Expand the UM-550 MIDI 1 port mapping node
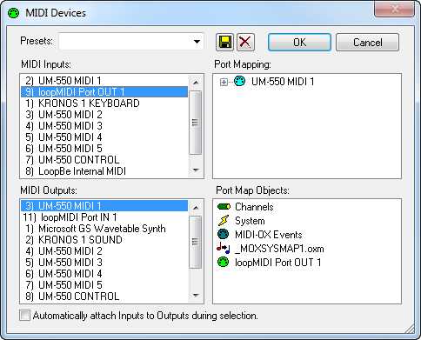Viewport: 421px width, 340px height. click(224, 83)
